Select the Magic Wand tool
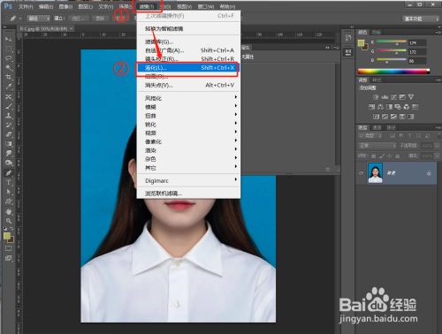 9,68
